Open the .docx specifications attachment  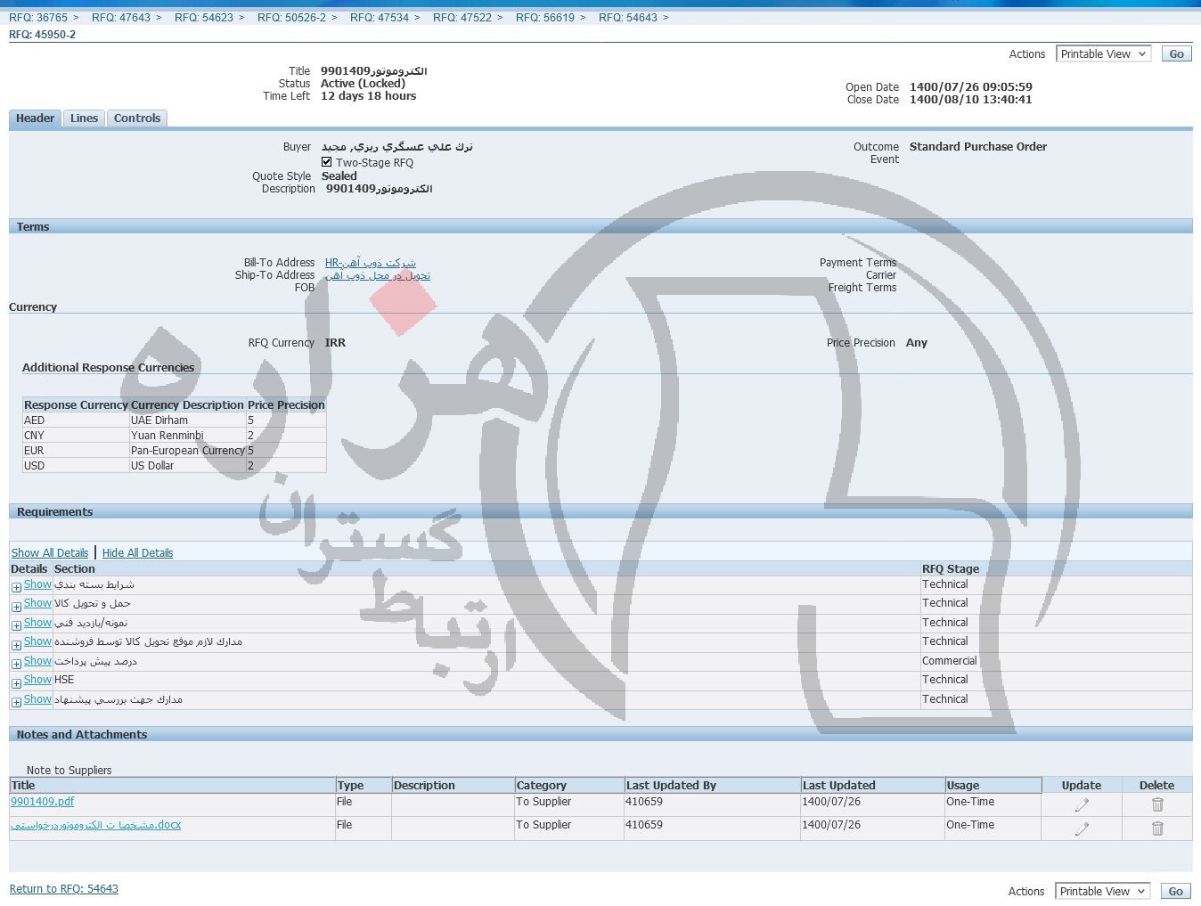[95, 825]
